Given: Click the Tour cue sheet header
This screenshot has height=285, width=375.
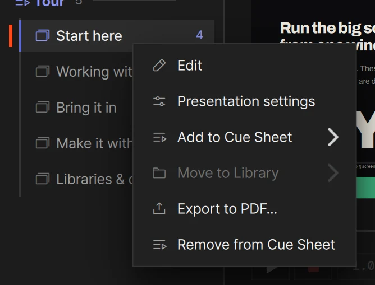Looking at the screenshot, I should click(x=50, y=3).
